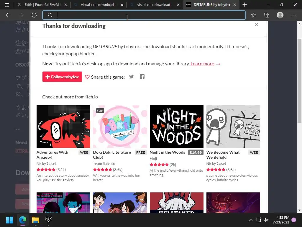Open the Therapy with Dr. Albert Krueger thumbnail
The height and width of the screenshot is (227, 302).
(63, 202)
